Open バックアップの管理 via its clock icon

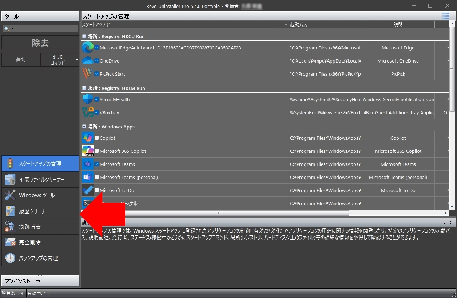pos(10,258)
